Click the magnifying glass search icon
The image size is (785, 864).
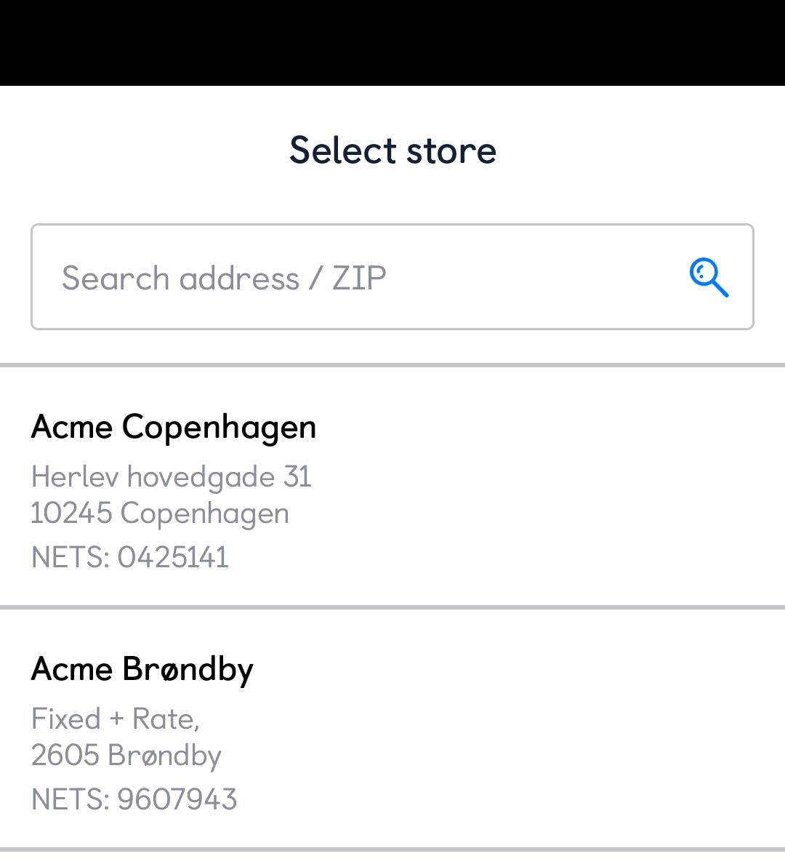(x=709, y=278)
